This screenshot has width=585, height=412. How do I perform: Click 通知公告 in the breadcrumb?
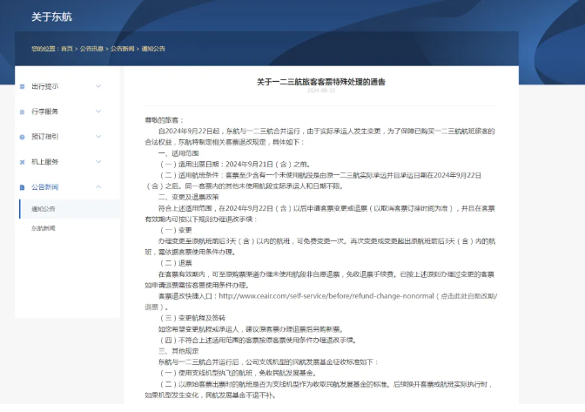tap(153, 49)
